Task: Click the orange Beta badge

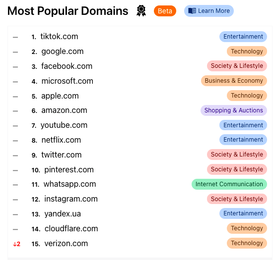Action: tap(165, 11)
